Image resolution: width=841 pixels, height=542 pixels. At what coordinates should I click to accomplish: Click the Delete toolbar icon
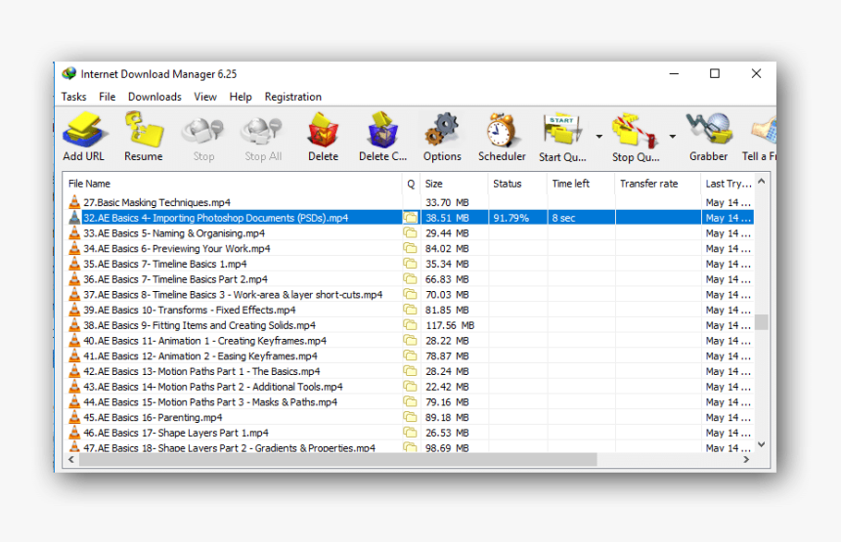(323, 130)
